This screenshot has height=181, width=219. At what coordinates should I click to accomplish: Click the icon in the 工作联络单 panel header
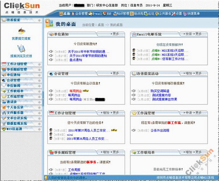click(134, 152)
